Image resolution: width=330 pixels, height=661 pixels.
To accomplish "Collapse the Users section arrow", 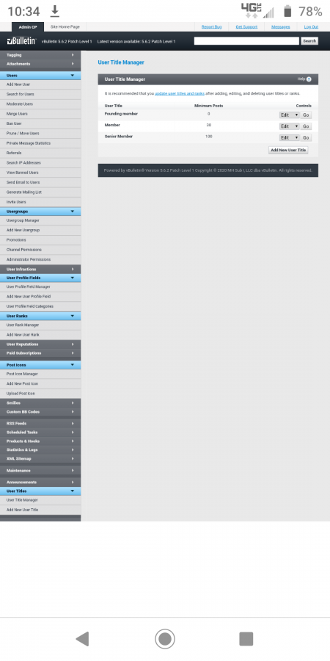I will (x=73, y=76).
